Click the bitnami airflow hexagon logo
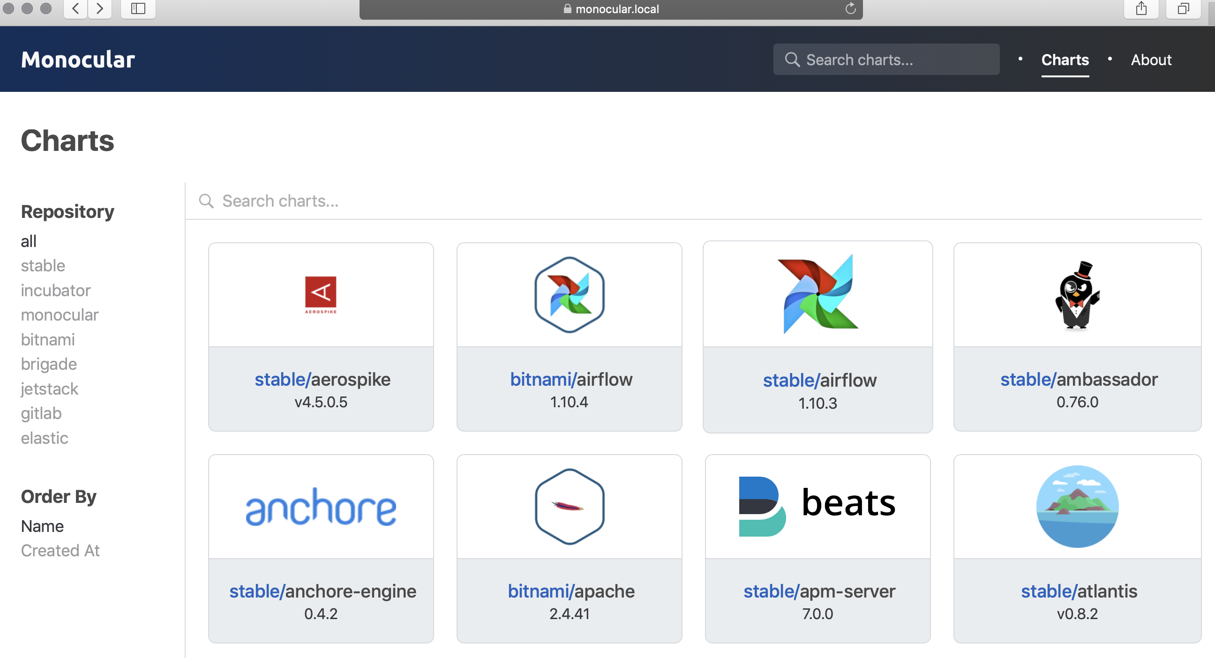The height and width of the screenshot is (658, 1215). click(x=569, y=295)
